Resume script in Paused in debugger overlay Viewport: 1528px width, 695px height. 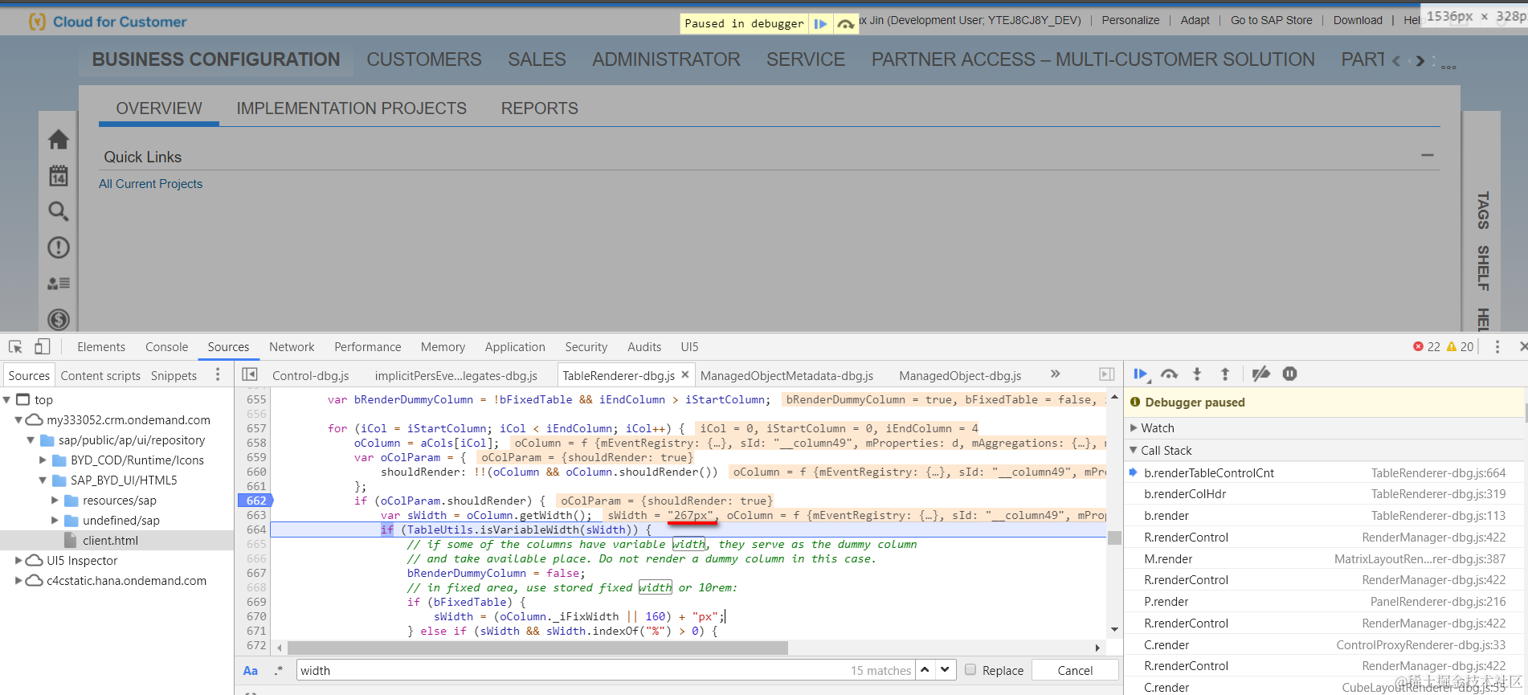tap(820, 24)
